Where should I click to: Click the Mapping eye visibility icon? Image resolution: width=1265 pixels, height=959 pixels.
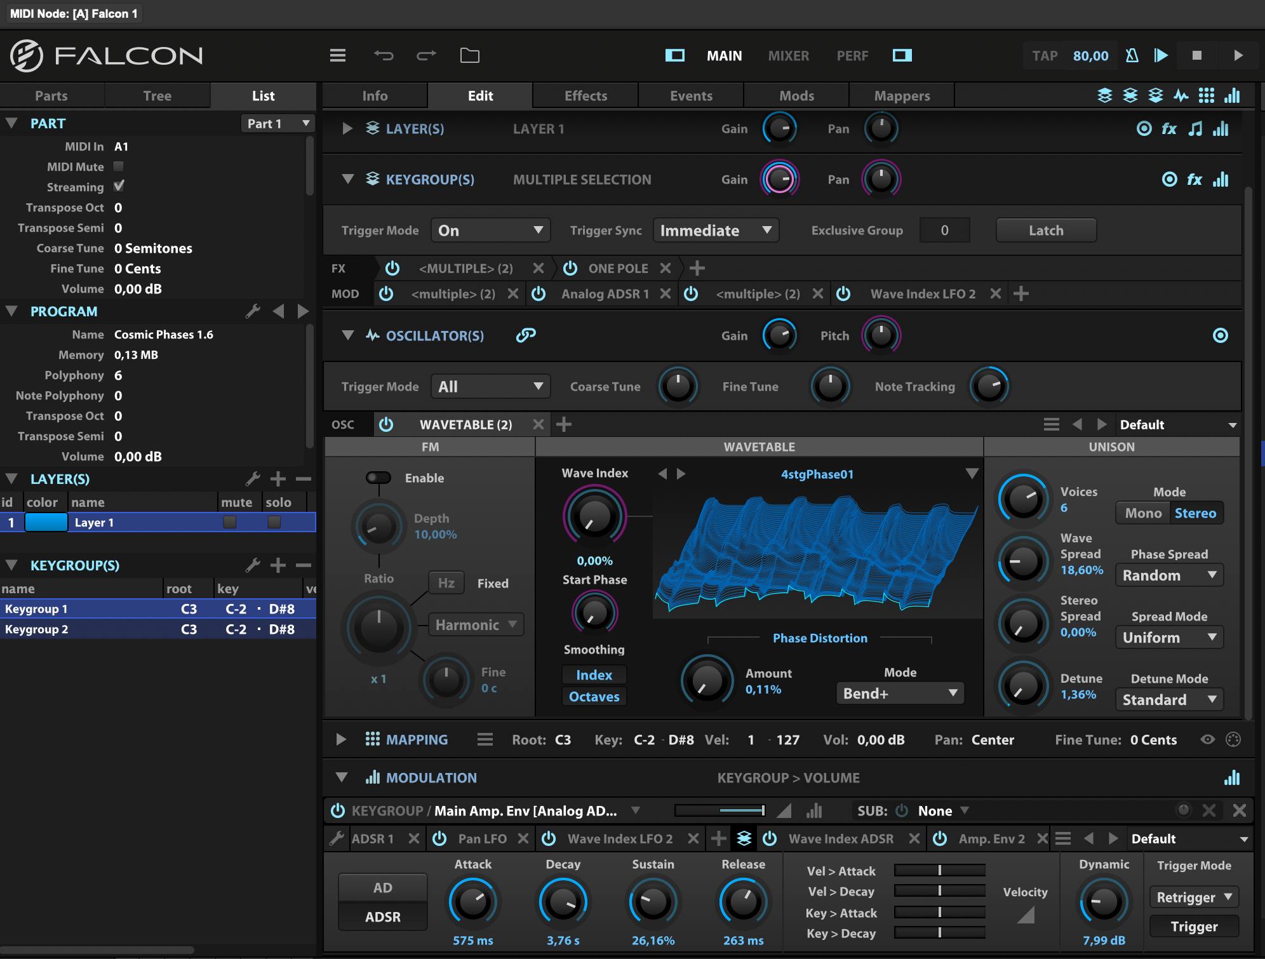[1208, 739]
